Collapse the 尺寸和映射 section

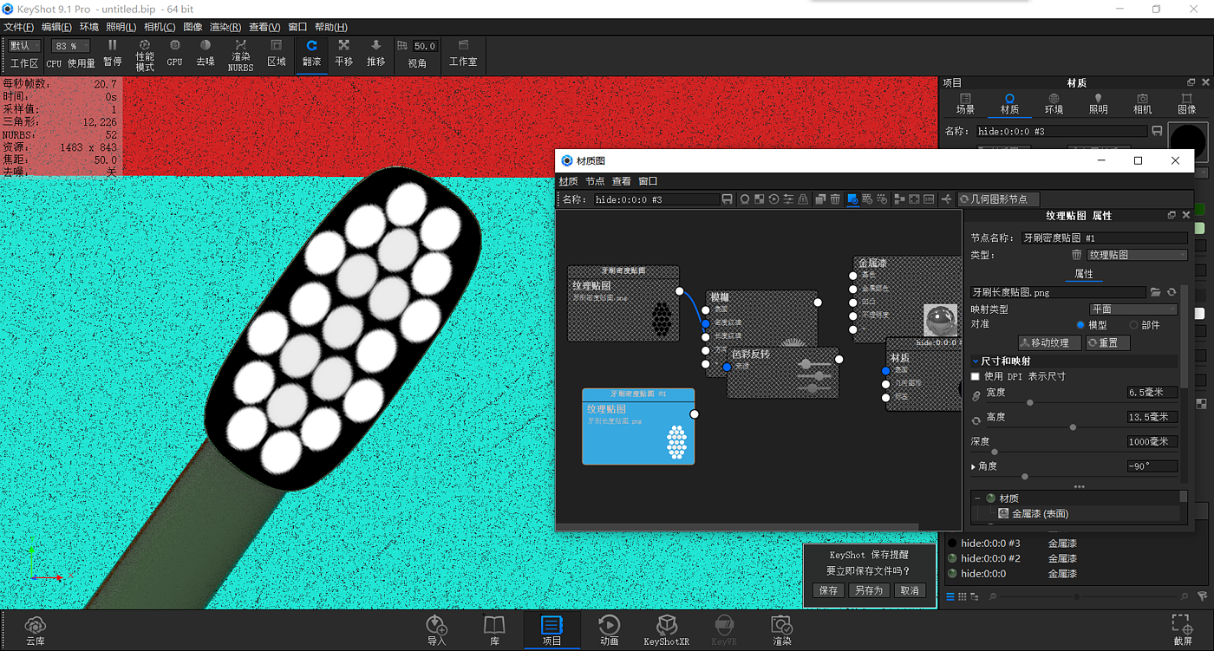coord(976,361)
